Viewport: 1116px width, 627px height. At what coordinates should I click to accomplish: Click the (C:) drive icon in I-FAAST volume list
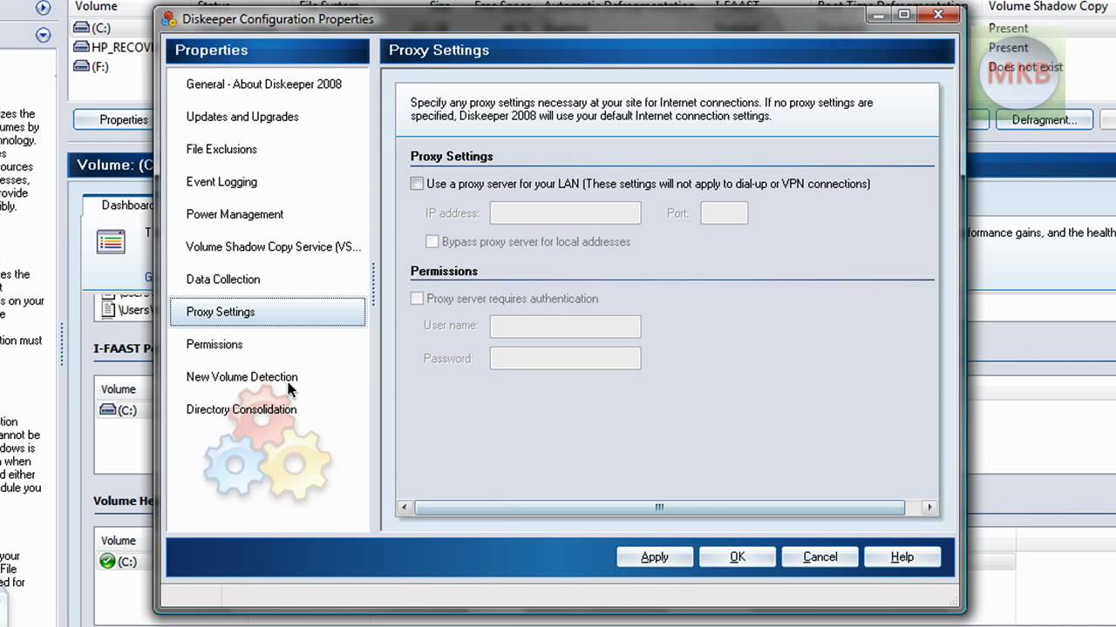point(107,410)
